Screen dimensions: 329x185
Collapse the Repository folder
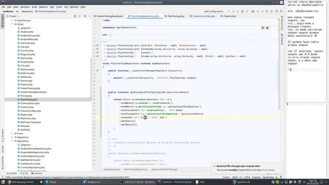(x=12, y=141)
